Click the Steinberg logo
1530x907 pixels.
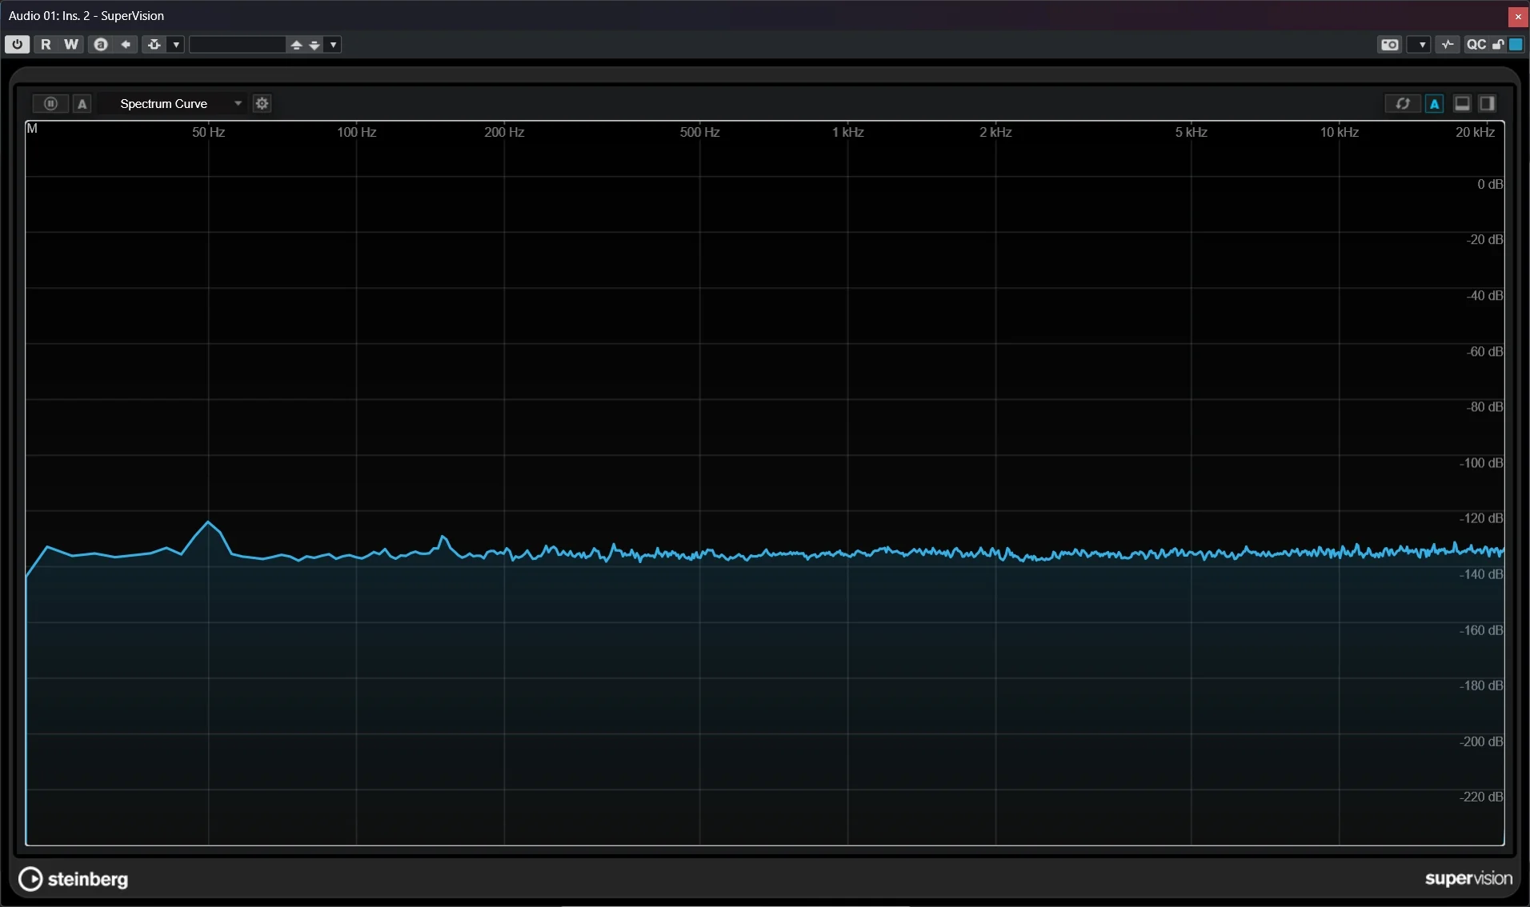tap(73, 879)
